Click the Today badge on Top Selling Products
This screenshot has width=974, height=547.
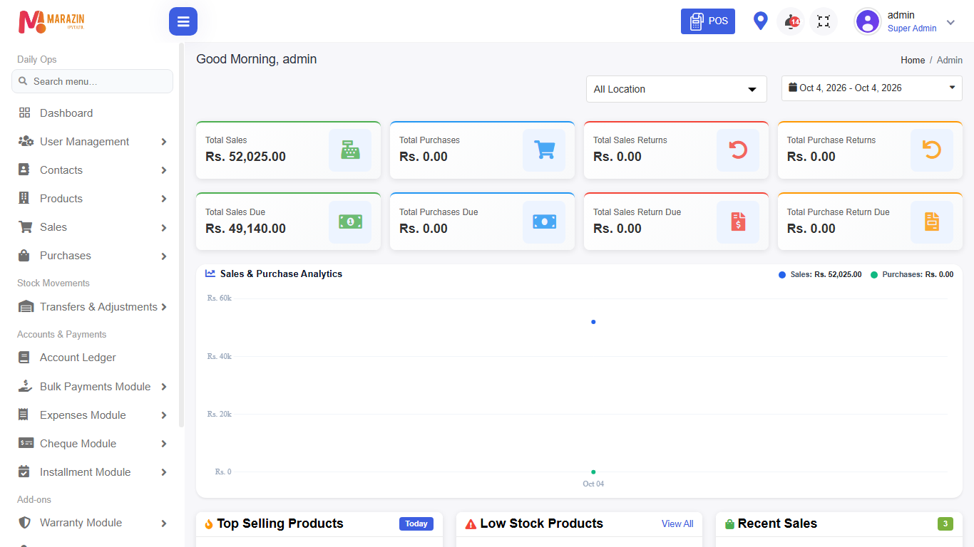coord(416,523)
